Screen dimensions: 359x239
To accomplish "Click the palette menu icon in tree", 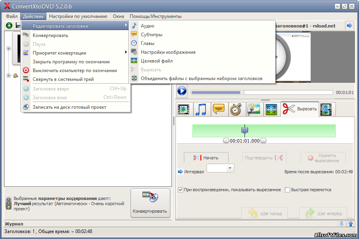I will 16,75.
